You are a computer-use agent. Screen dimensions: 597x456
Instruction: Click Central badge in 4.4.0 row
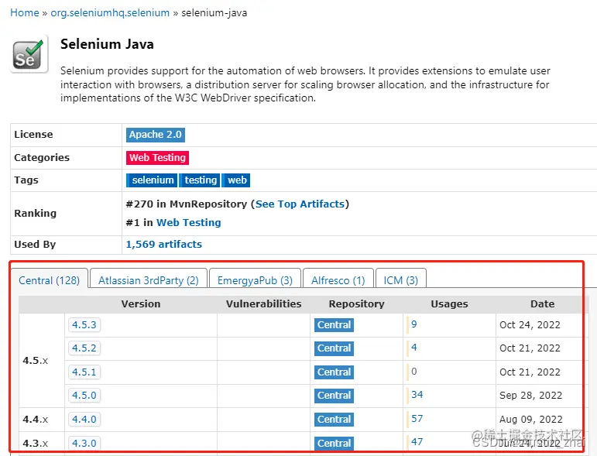click(x=334, y=420)
